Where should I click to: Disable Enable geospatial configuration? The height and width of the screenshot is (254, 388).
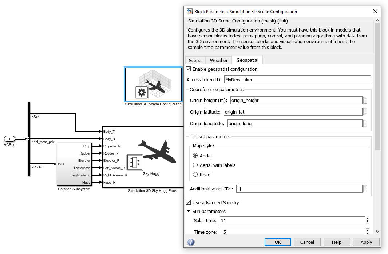pyautogui.click(x=188, y=69)
